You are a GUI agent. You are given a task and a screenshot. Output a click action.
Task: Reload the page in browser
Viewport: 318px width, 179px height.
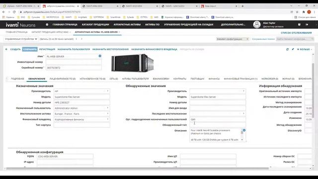[14, 12]
